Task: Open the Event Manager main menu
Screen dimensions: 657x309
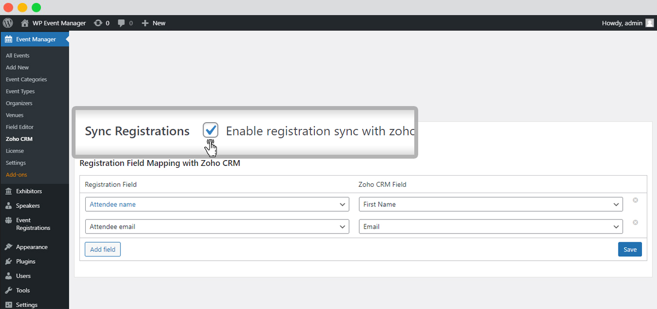Action: 35,39
